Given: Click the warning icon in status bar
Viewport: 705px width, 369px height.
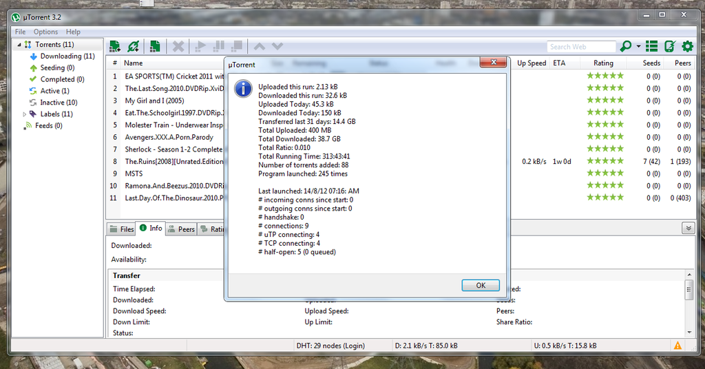Looking at the screenshot, I should [677, 346].
